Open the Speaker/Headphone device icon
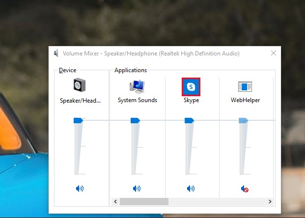This screenshot has height=218, width=305. 80,85
